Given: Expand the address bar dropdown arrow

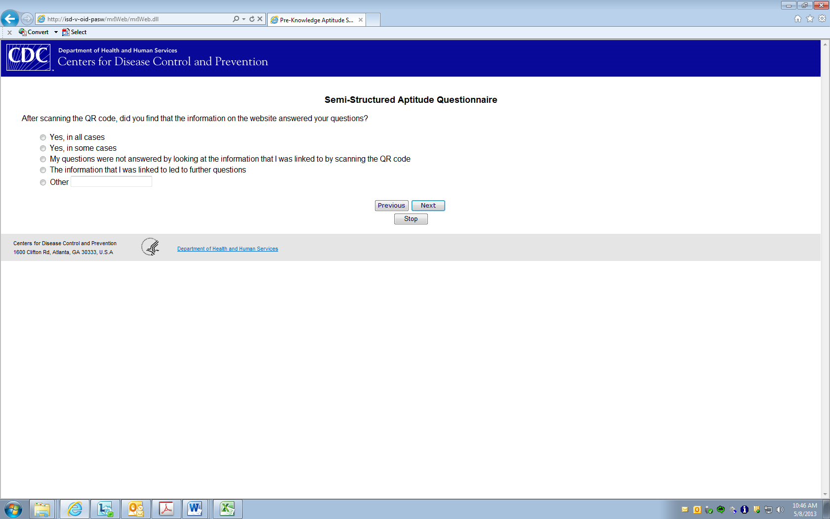Looking at the screenshot, I should point(244,19).
